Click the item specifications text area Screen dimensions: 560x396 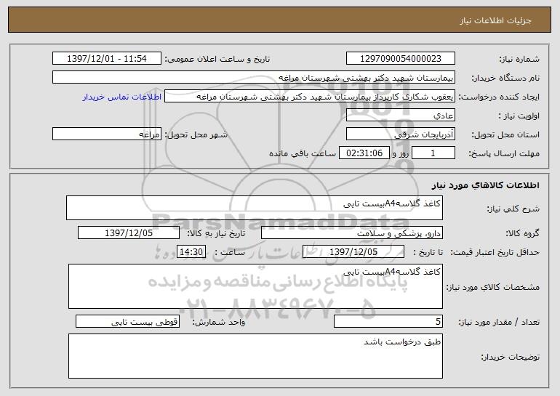tap(255, 286)
